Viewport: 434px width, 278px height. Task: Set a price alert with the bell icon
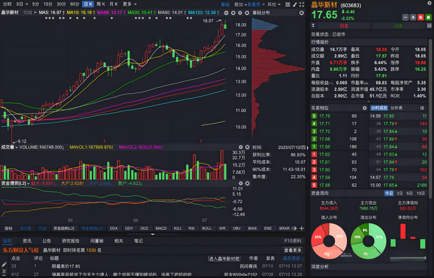[413, 17]
